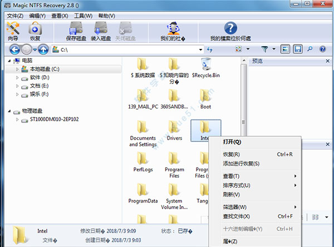Go back with the blue back arrow
Image resolution: width=334 pixels, height=247 pixels.
point(14,50)
